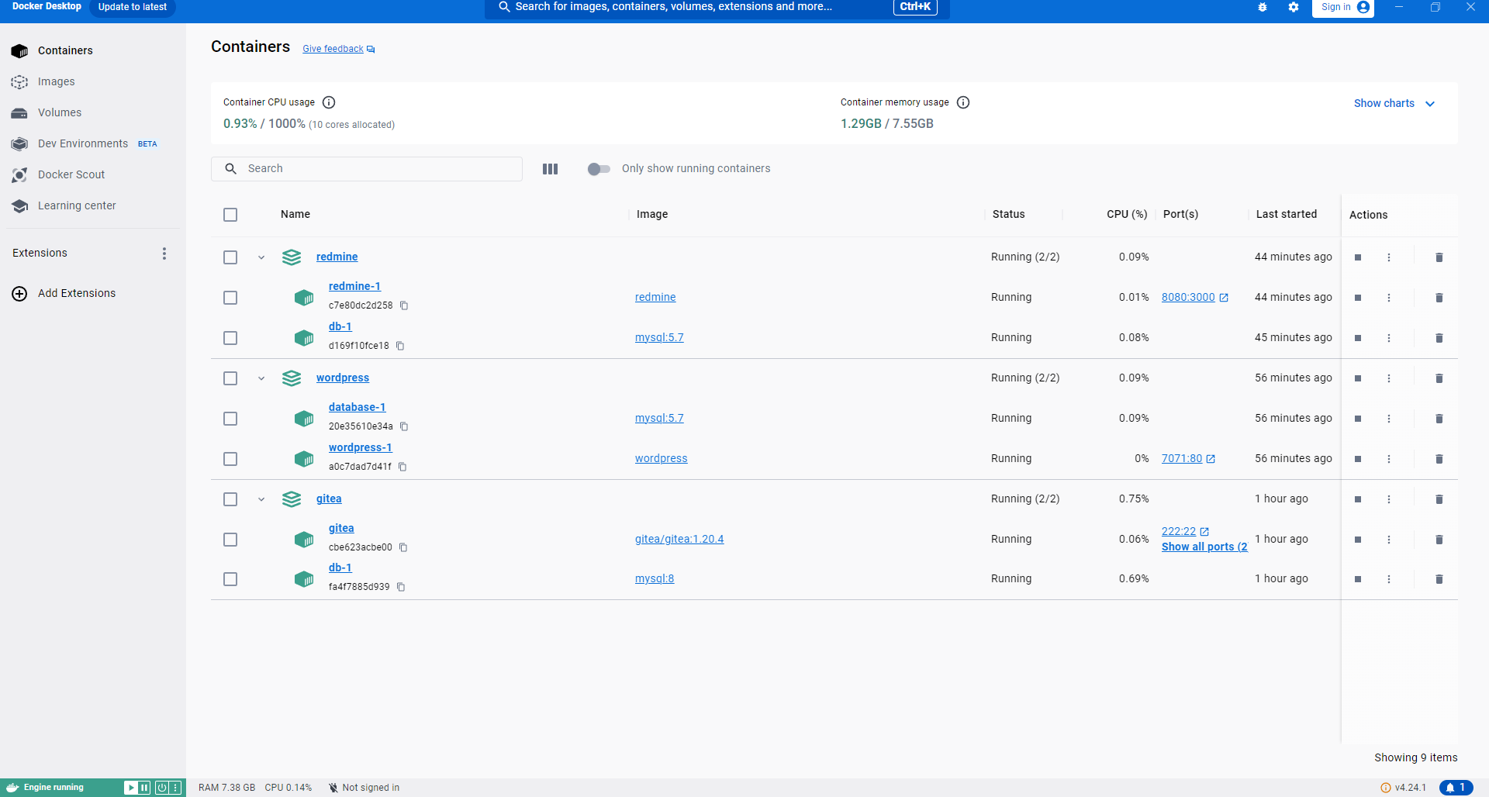Show CPU usage info tooltip icon
The width and height of the screenshot is (1489, 797).
329,102
